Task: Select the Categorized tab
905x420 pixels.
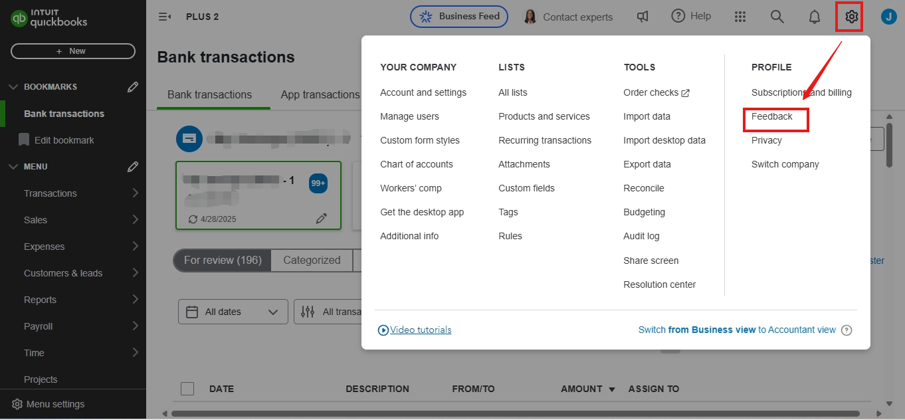Action: click(312, 261)
